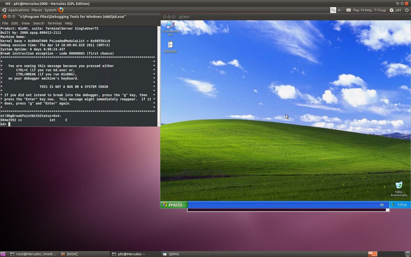Click 'Kernel base = 0x804d7000' text line
The width and height of the screenshot is (411, 257).
[x=55, y=41]
